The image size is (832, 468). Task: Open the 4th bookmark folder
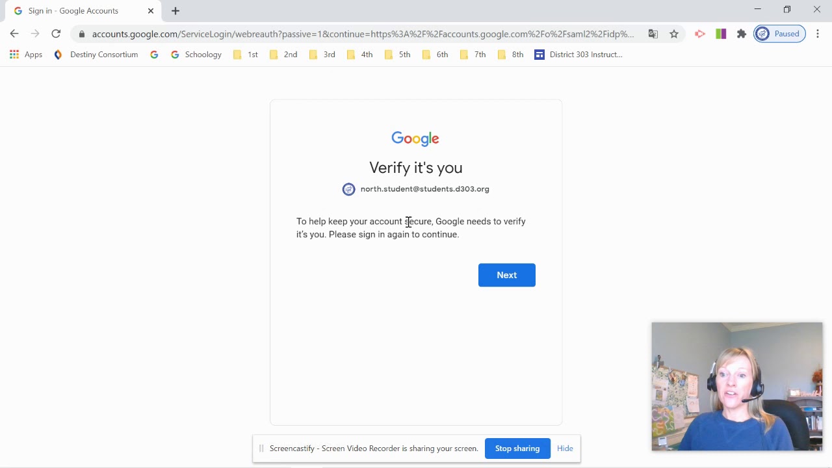tap(360, 55)
